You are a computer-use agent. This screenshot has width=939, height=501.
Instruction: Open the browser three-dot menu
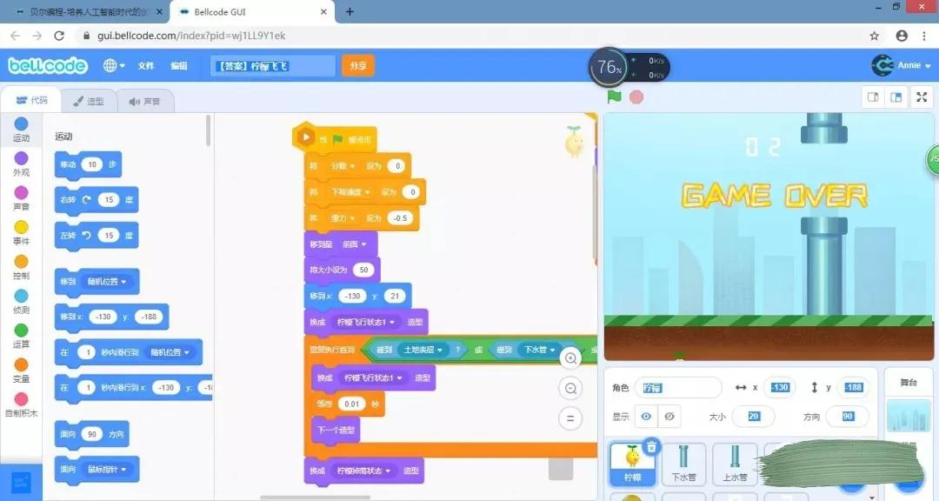click(x=924, y=36)
